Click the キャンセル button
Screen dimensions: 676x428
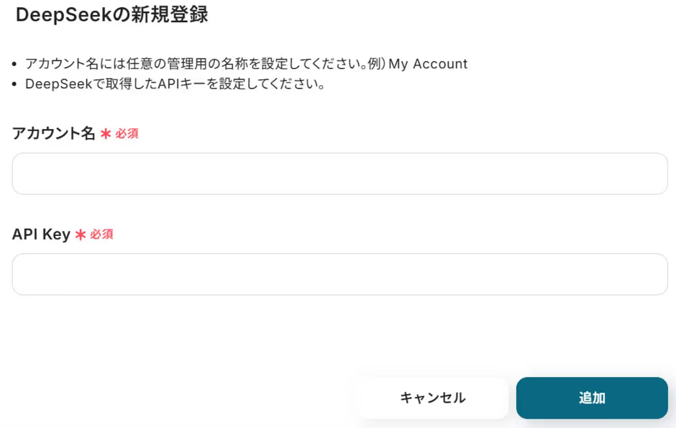tap(433, 398)
